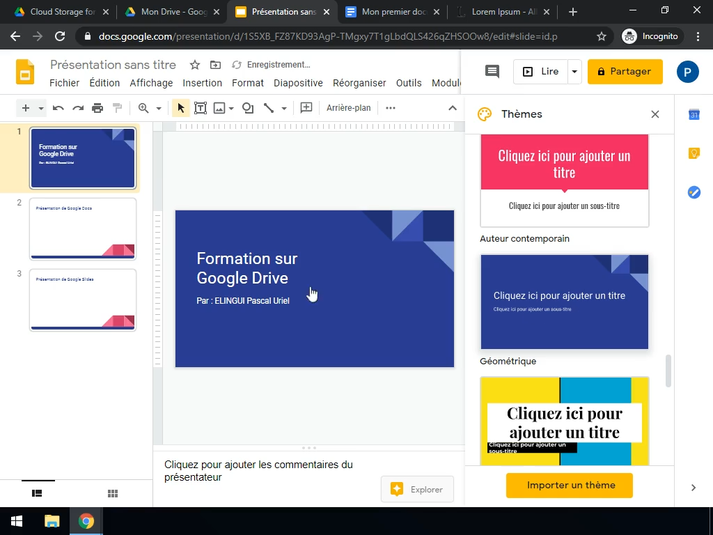Open the comment history icon
This screenshot has width=713, height=535.
point(492,72)
